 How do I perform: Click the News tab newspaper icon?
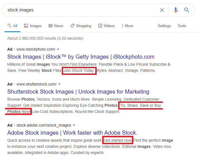(x=51, y=26)
